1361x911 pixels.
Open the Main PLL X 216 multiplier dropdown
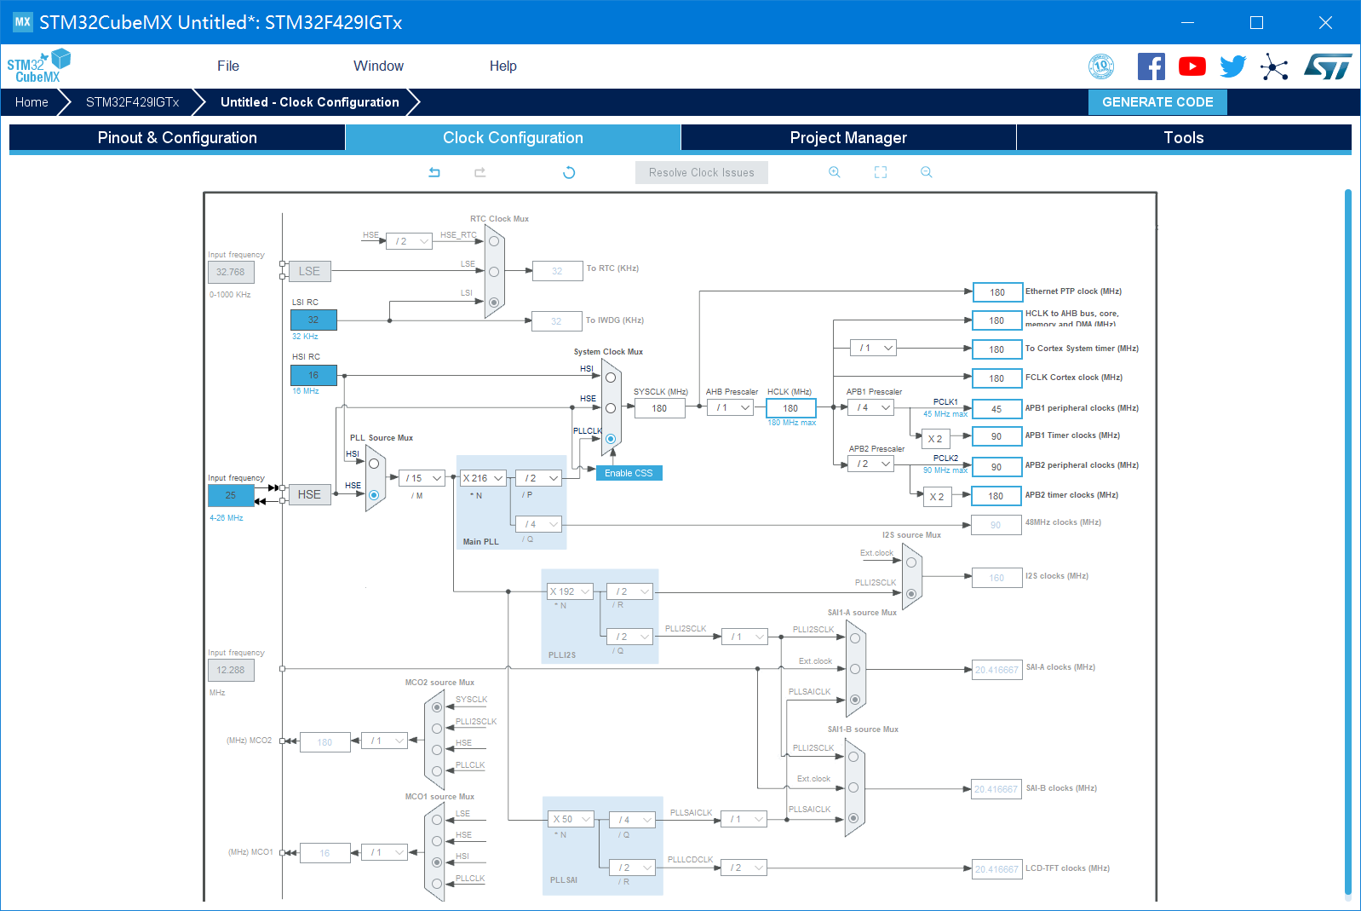pyautogui.click(x=483, y=478)
